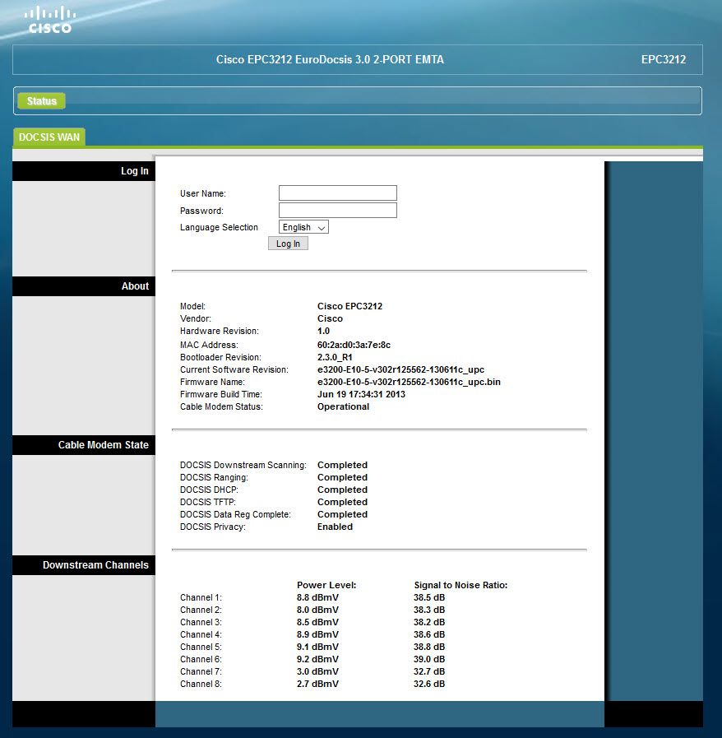The image size is (722, 738).
Task: Click the Log In section header
Action: pos(84,171)
